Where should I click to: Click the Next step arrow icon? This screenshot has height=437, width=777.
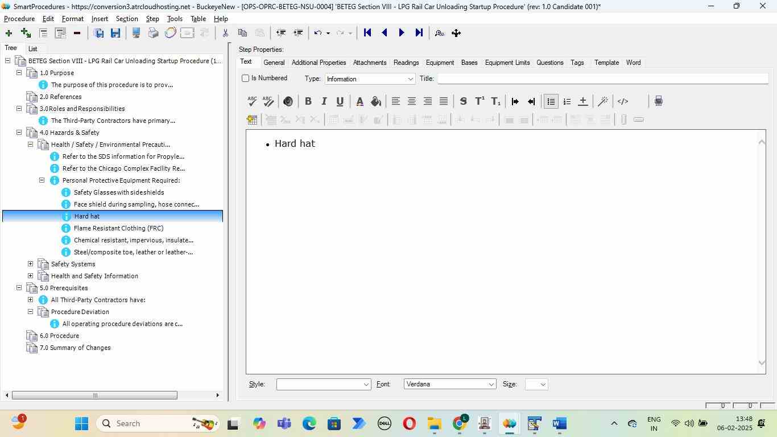(402, 33)
